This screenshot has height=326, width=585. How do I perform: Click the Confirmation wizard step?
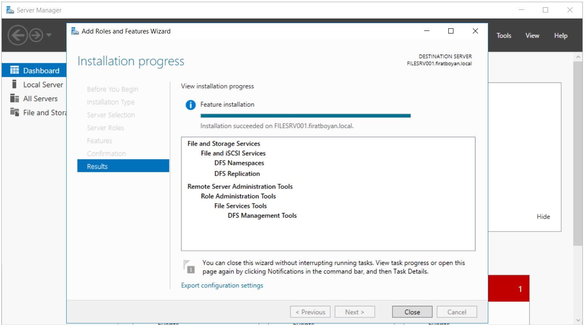(x=106, y=153)
